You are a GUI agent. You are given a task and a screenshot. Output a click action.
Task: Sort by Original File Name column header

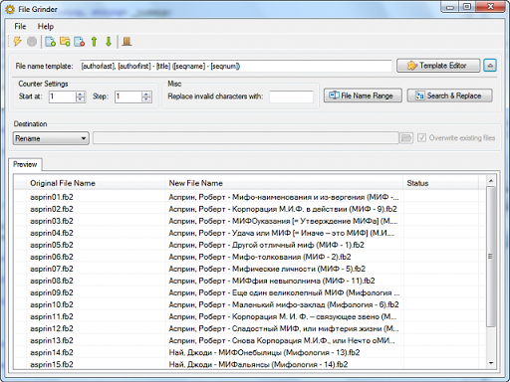coord(96,183)
